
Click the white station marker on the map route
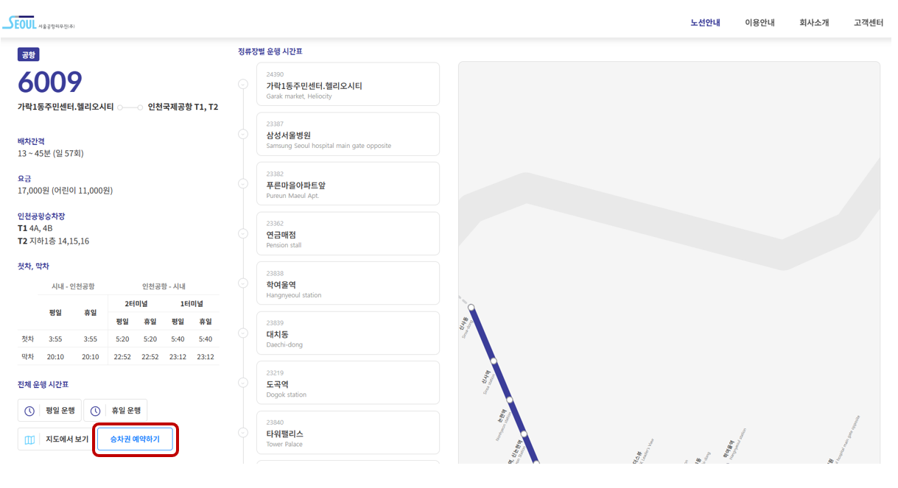pos(471,306)
